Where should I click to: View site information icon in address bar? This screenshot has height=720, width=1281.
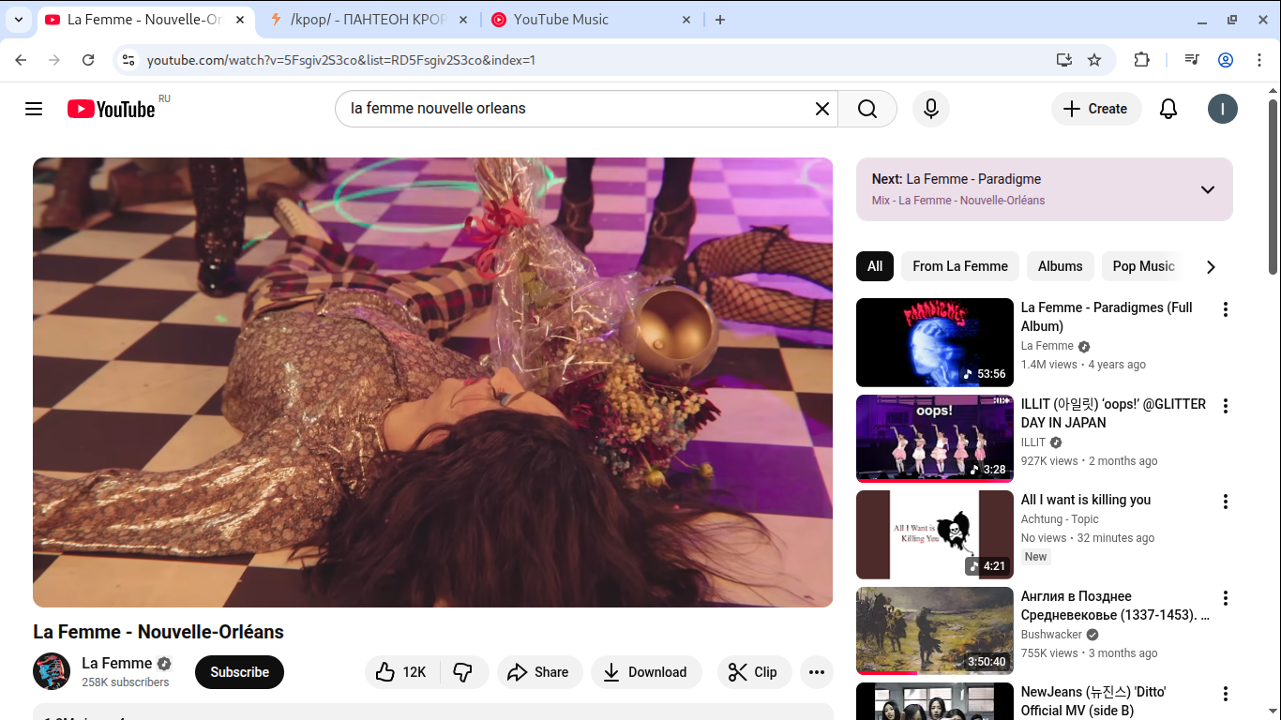pos(129,60)
